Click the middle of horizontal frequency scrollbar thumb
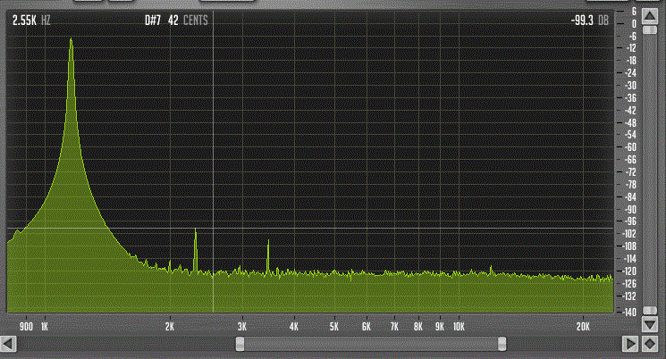This screenshot has height=359, width=666. click(371, 344)
